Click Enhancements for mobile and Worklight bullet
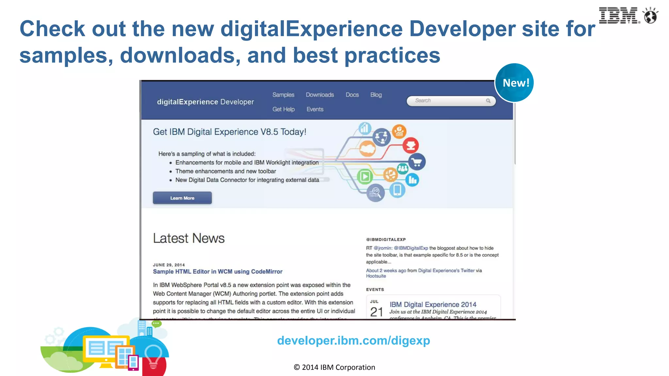Viewport: 669px width, 376px height. [x=247, y=163]
